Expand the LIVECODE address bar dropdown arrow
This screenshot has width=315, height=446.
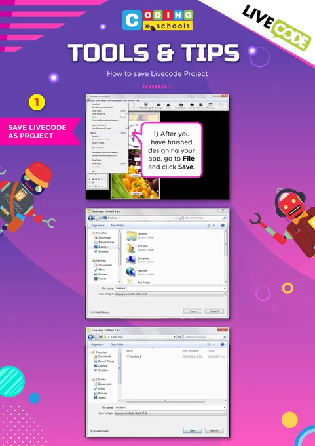pyautogui.click(x=174, y=337)
